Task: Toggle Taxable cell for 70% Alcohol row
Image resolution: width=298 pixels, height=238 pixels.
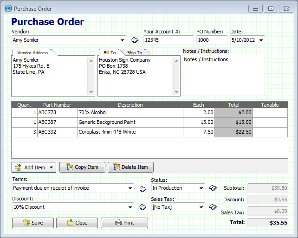Action: point(270,112)
